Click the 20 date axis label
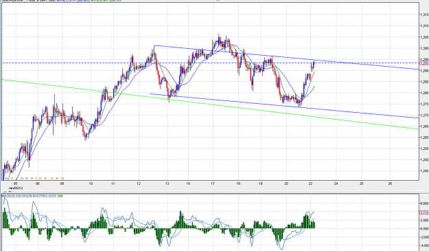 [286, 184]
